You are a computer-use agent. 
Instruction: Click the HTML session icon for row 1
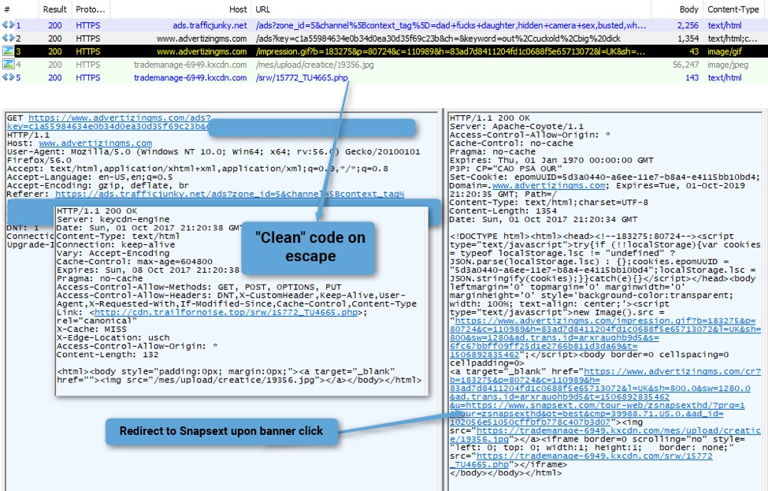(8, 25)
